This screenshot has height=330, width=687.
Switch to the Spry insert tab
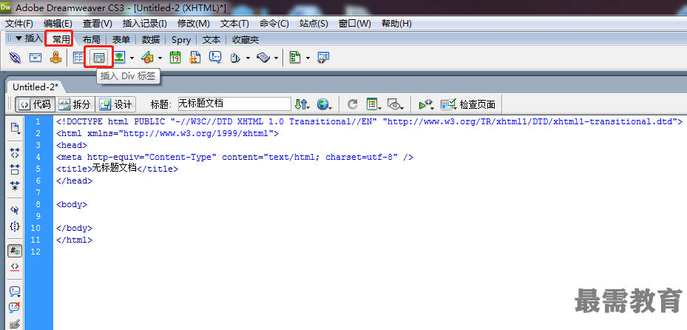[181, 40]
